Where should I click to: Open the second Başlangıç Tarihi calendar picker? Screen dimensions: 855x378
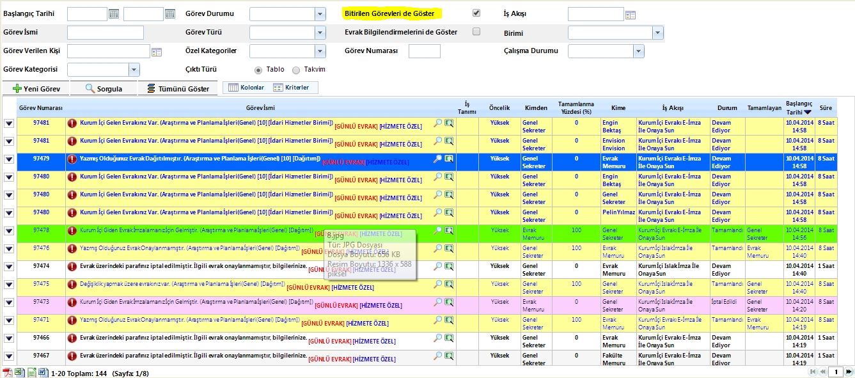[x=170, y=13]
